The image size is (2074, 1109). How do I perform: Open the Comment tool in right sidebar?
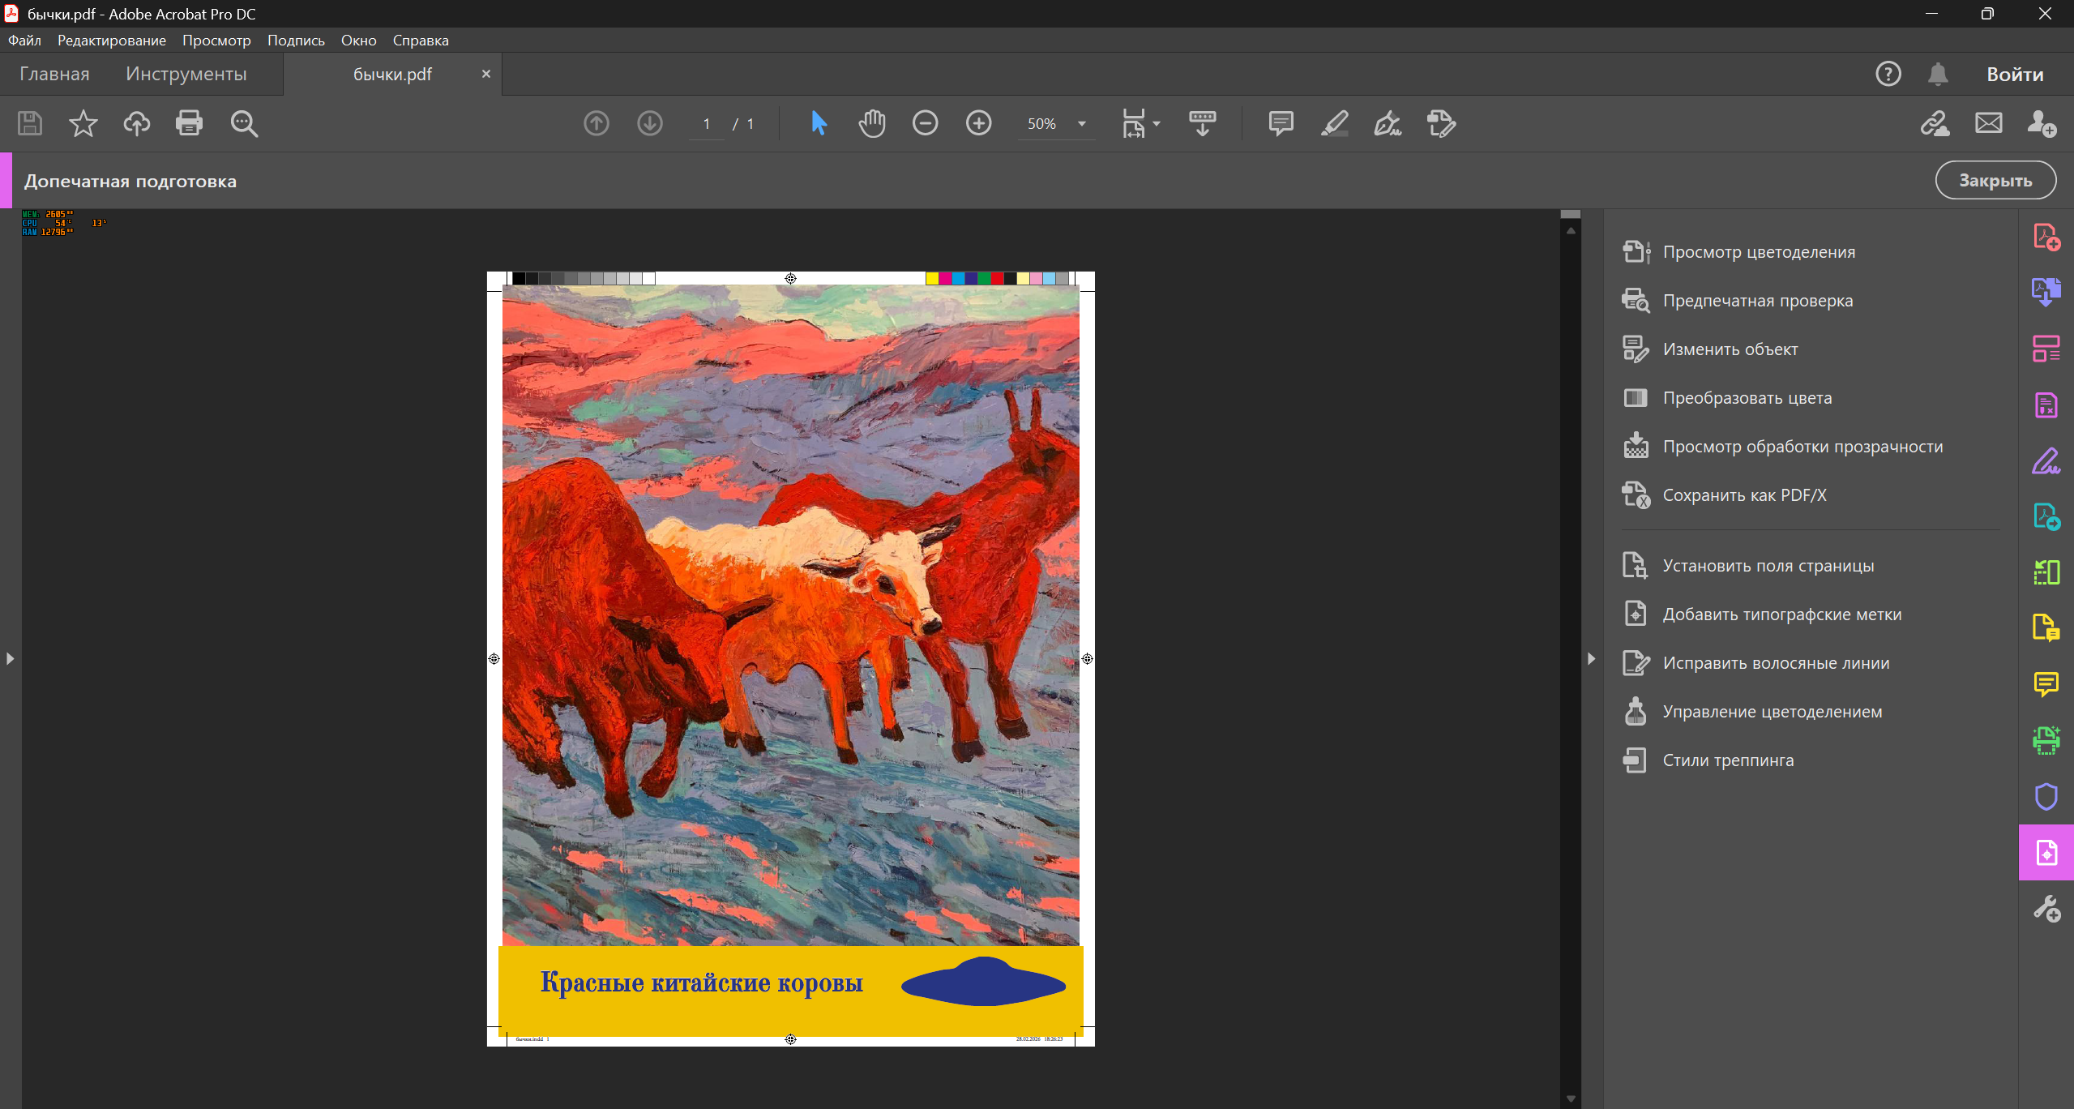(x=2046, y=684)
